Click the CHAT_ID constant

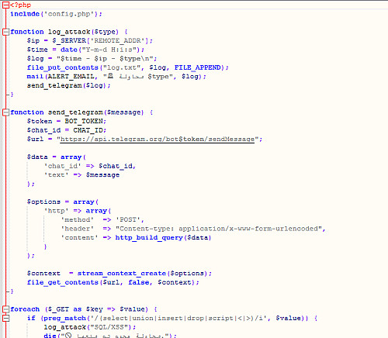tap(88, 130)
